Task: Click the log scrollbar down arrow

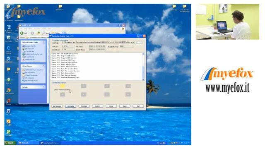Action: pos(143,79)
